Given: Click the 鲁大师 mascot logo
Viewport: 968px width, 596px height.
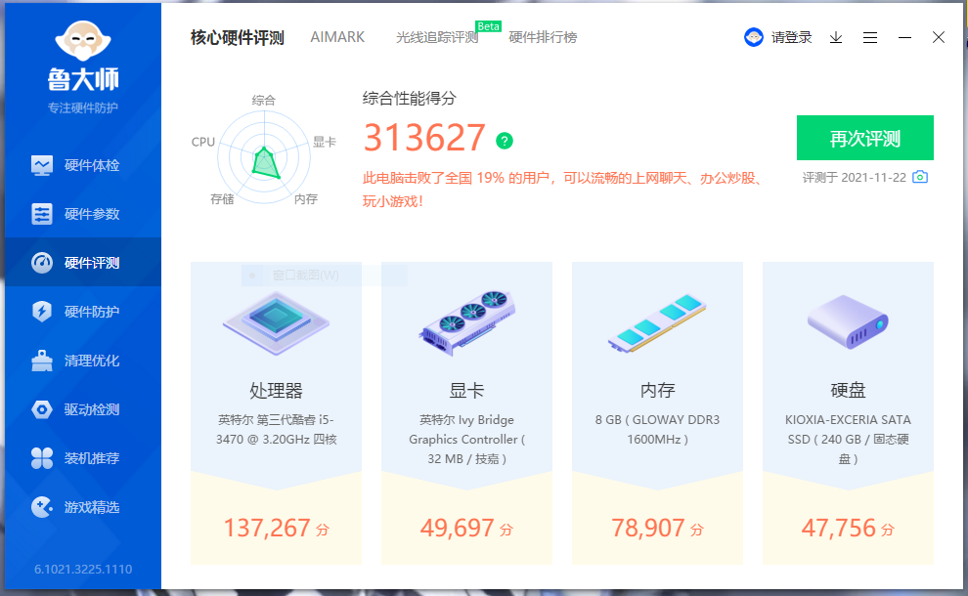Looking at the screenshot, I should 82,40.
